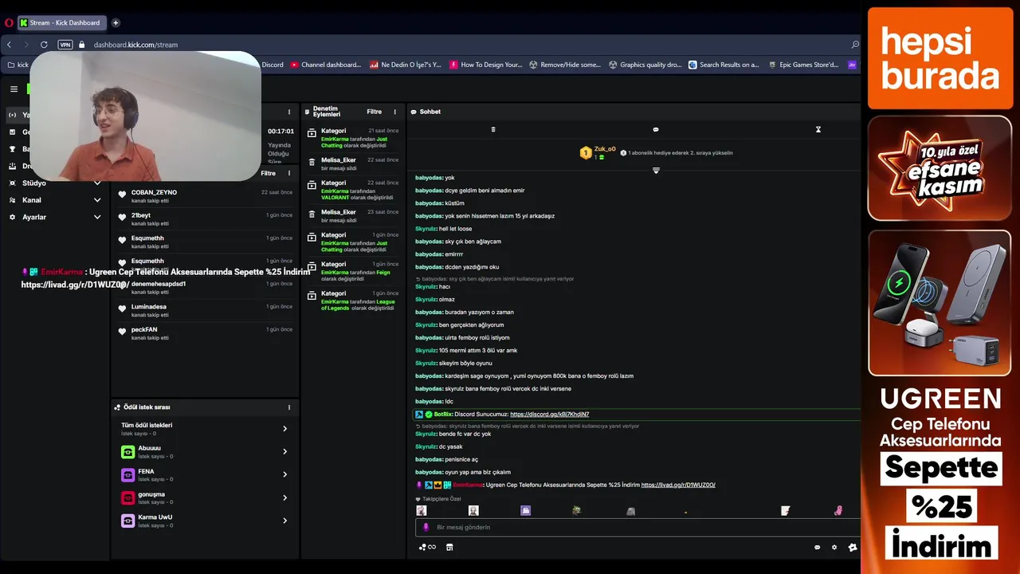Click the hourglass icon in chat toolbar
The height and width of the screenshot is (574, 1020).
(x=818, y=129)
